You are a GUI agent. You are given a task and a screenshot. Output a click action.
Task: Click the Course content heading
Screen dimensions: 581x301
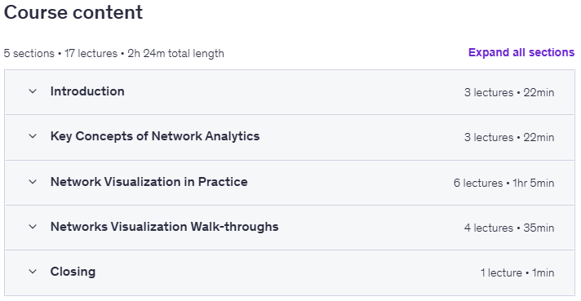pos(73,12)
